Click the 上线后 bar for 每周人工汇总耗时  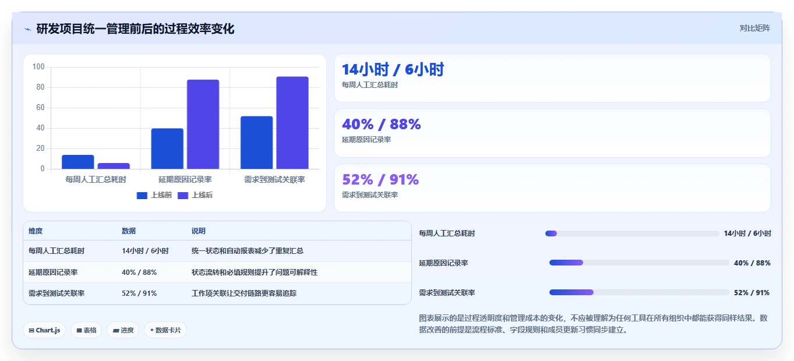coord(114,166)
